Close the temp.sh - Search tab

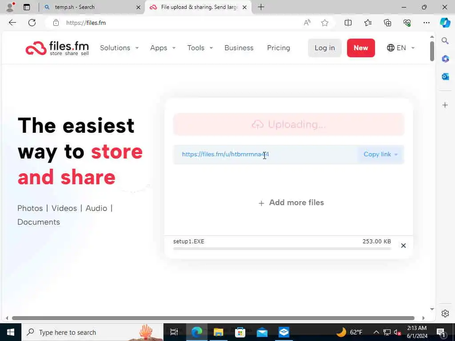pos(139,7)
